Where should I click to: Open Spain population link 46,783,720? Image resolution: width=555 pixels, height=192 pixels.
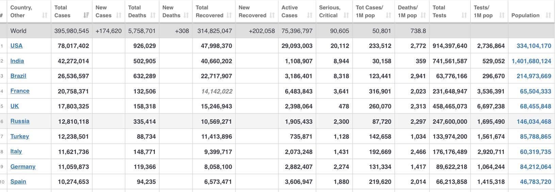click(x=535, y=182)
